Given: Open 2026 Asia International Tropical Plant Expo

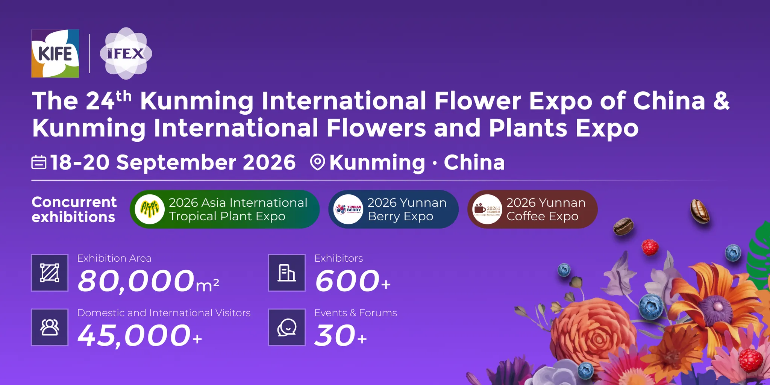Looking at the screenshot, I should point(225,209).
